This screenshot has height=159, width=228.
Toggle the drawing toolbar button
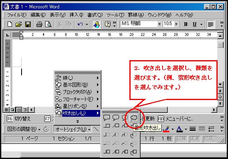(x=96, y=24)
